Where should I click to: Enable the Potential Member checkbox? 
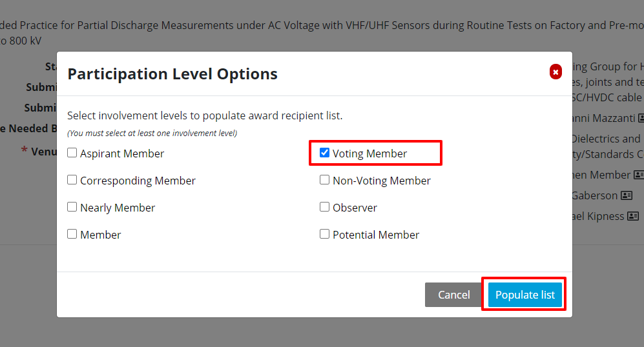(x=324, y=234)
